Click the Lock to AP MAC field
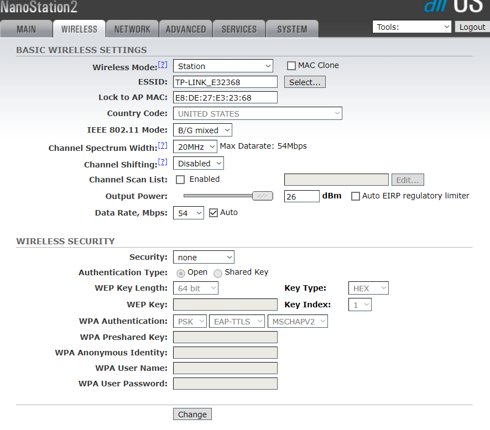This screenshot has height=430, width=490. click(225, 97)
